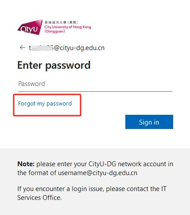Click the blue Sign in button
Image resolution: width=190 pixels, height=215 pixels.
(149, 122)
